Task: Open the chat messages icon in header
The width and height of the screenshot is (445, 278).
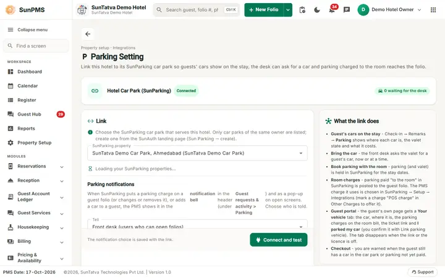Action: click(x=347, y=10)
